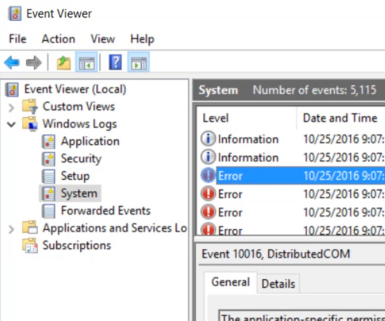
Task: Select Custom Views in the tree
Action: point(79,107)
